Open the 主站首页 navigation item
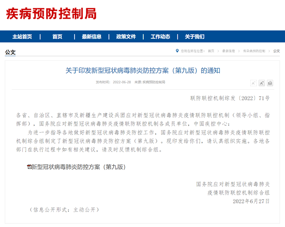The image size is (285, 227). (x=22, y=37)
